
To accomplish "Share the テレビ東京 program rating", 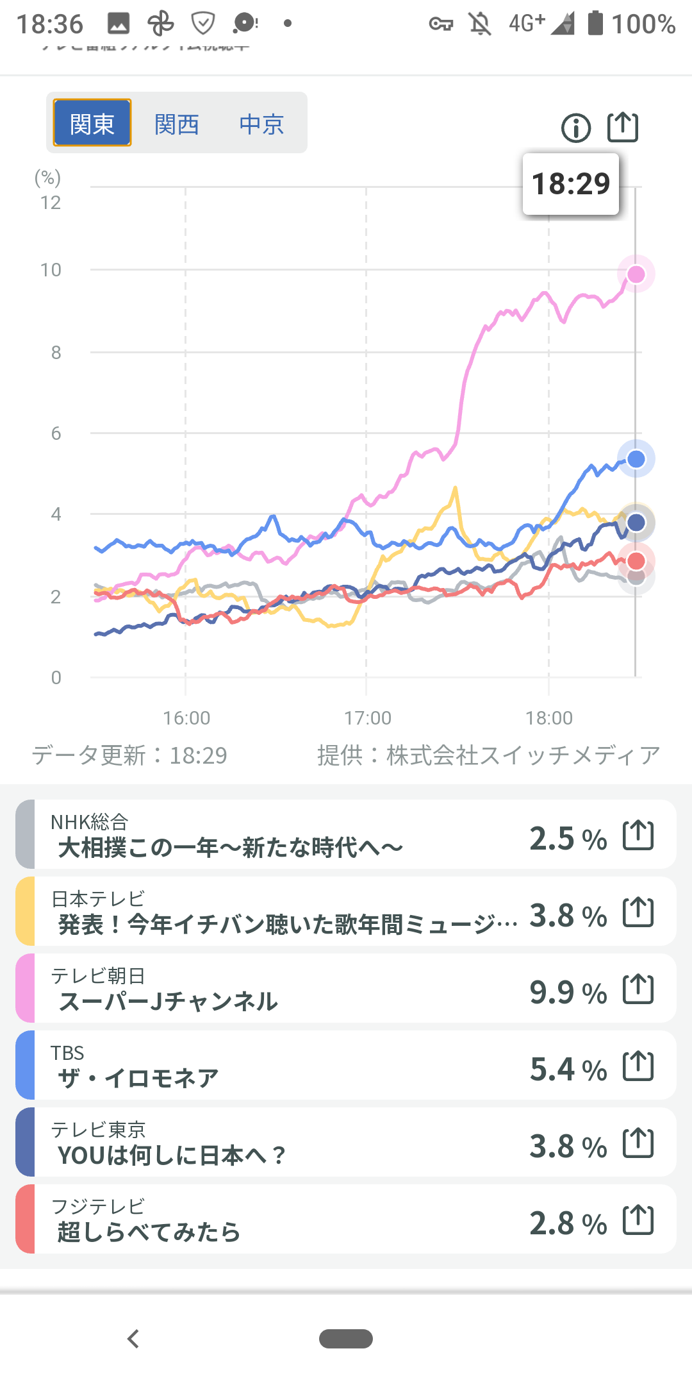I will pyautogui.click(x=638, y=1143).
